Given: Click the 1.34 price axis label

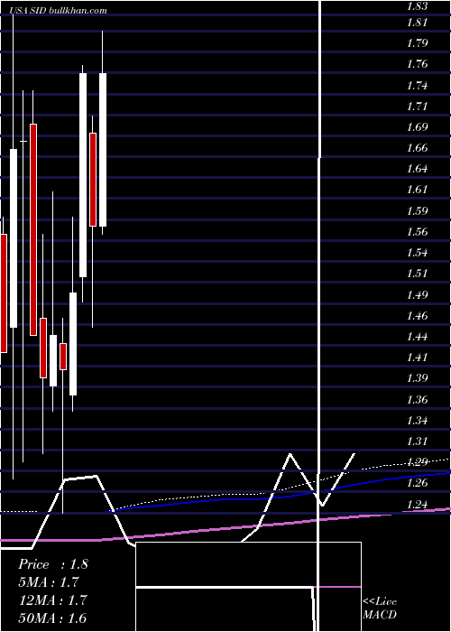Looking at the screenshot, I should point(417,421).
